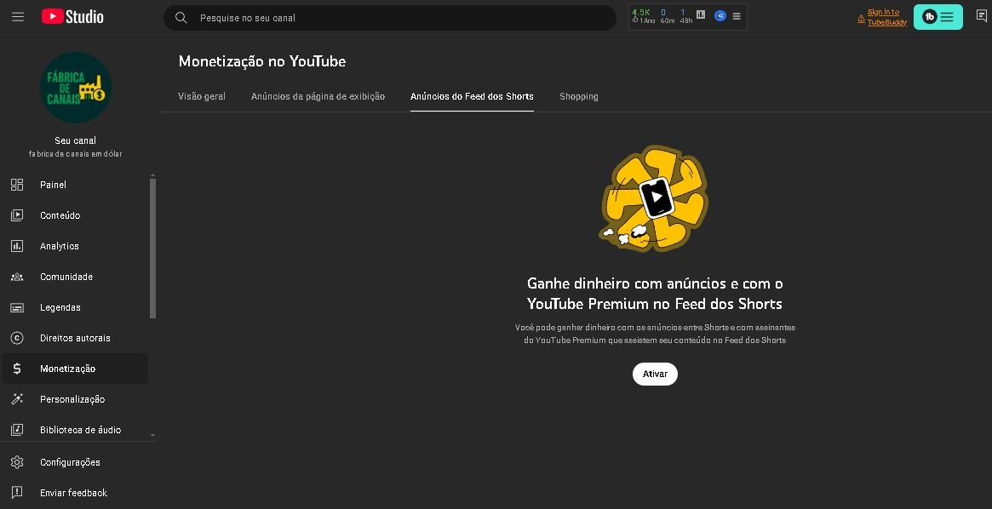Screen dimensions: 992x509
Task: Open the Analytics sidebar label
Action: click(x=60, y=246)
